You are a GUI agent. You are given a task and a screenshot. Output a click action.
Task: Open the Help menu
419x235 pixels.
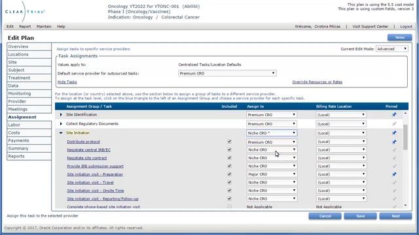(x=61, y=26)
